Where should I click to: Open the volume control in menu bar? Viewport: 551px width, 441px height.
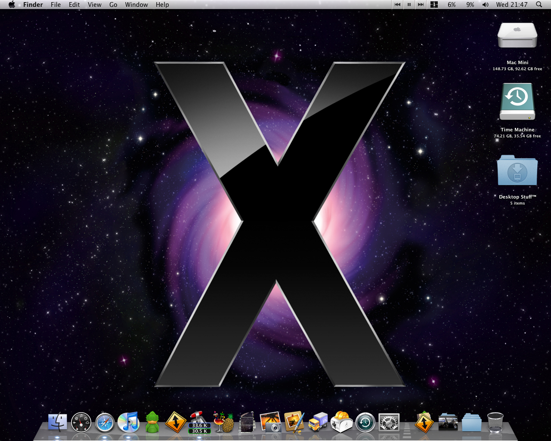point(486,5)
